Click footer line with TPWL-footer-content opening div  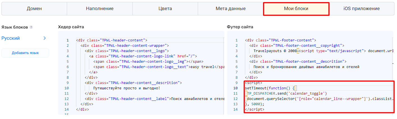click(x=280, y=40)
